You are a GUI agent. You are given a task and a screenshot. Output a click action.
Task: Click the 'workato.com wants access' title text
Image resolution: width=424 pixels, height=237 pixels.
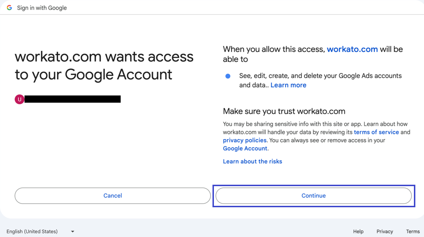point(104,66)
